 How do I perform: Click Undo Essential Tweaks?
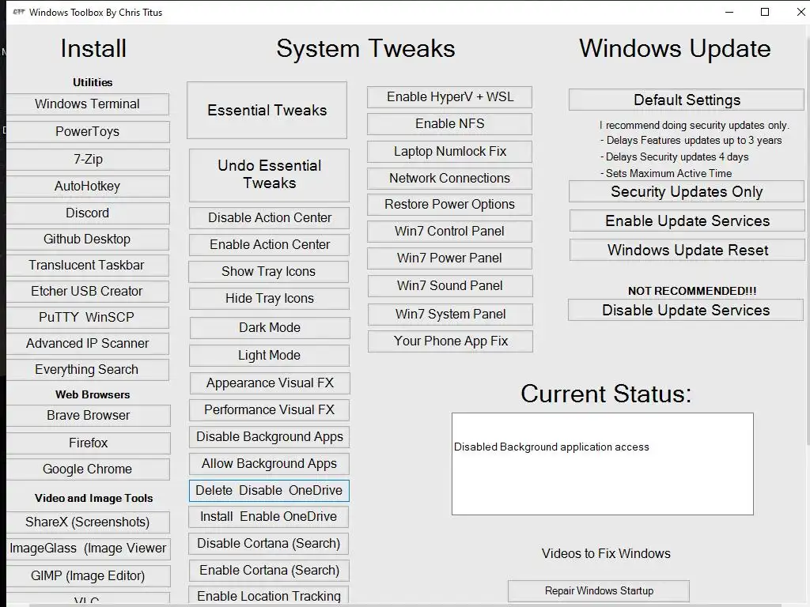coord(269,175)
